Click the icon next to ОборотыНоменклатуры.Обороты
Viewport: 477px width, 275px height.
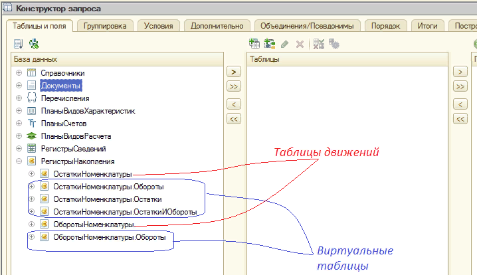(x=44, y=236)
